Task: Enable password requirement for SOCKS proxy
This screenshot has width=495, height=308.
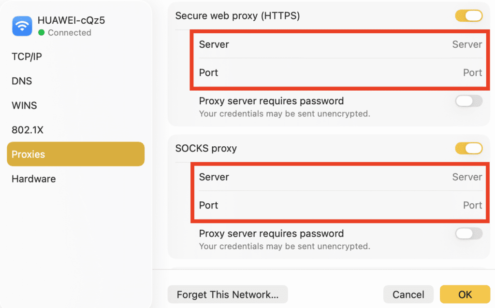Action: click(x=468, y=233)
